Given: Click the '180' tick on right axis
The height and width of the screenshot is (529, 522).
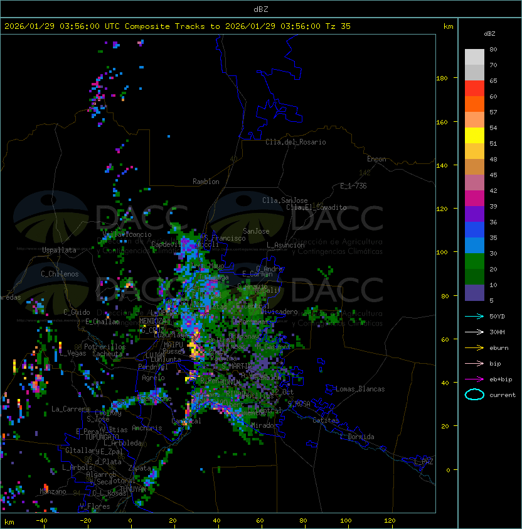Looking at the screenshot, I should [x=442, y=79].
